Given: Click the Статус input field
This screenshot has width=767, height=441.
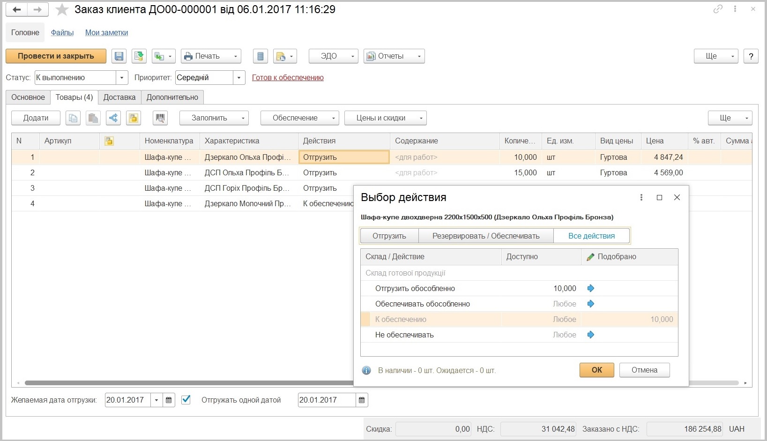Looking at the screenshot, I should click(x=75, y=78).
